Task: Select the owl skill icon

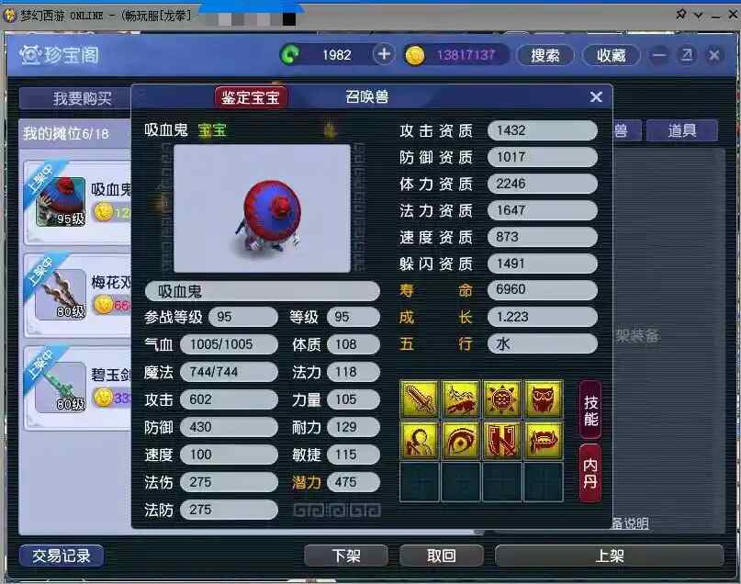Action: tap(544, 399)
